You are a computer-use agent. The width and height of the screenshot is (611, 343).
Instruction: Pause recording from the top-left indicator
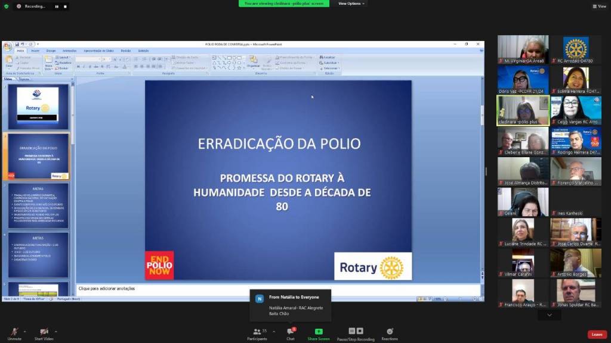click(57, 6)
